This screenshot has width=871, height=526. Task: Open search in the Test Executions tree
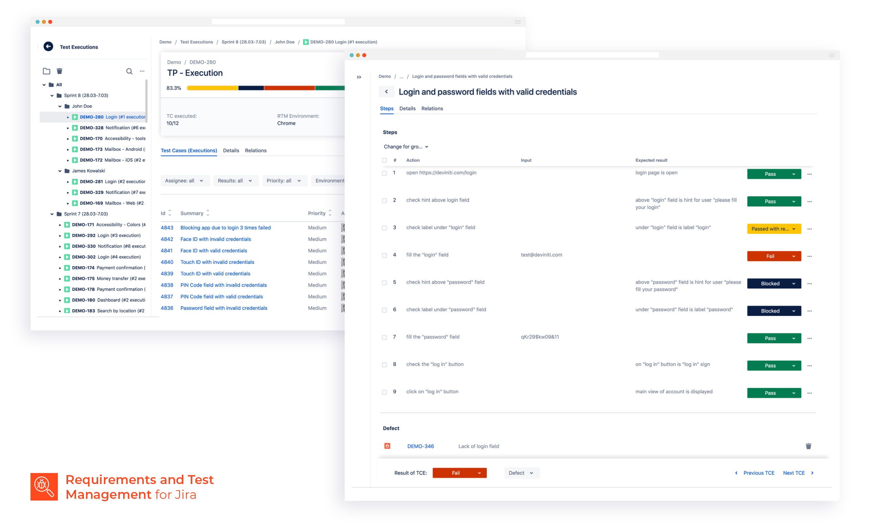(130, 72)
